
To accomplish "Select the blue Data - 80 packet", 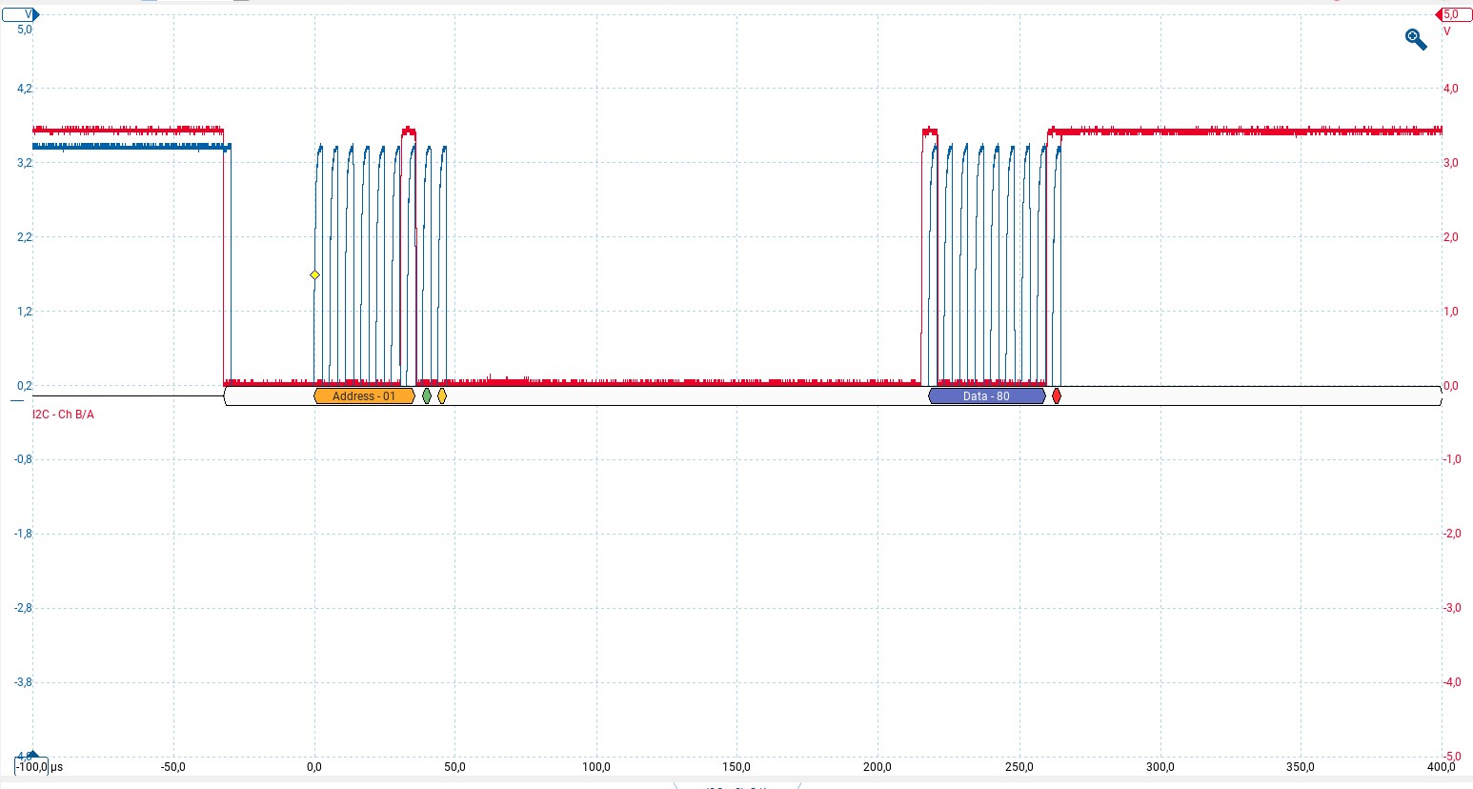I will [x=986, y=396].
